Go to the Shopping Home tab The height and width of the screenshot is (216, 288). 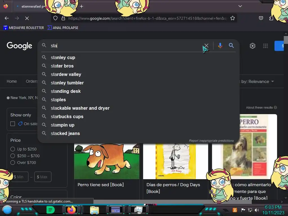pyautogui.click(x=12, y=81)
